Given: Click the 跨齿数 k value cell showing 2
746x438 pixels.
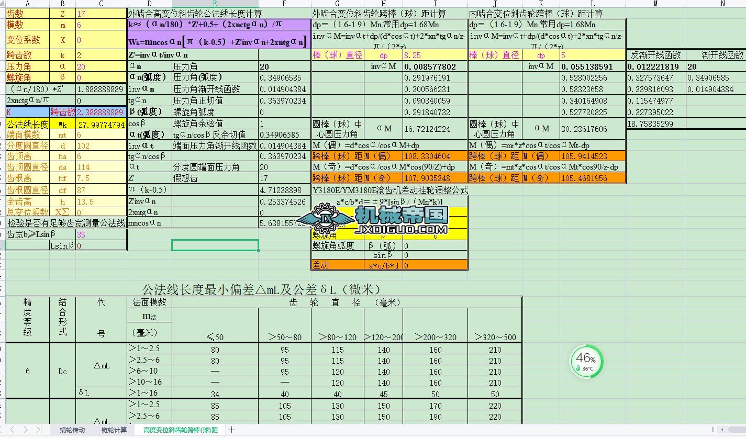Looking at the screenshot, I should tap(101, 55).
